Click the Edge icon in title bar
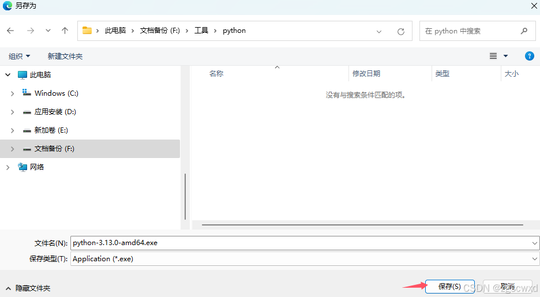 7,6
